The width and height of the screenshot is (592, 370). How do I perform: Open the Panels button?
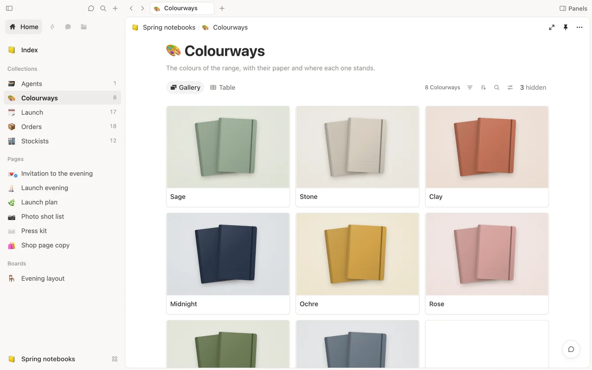point(573,8)
